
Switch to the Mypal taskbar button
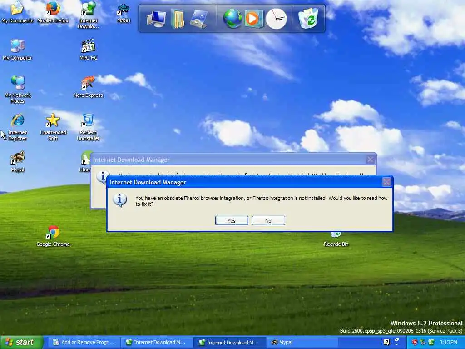pos(302,343)
